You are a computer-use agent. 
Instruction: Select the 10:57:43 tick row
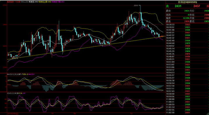[x=187, y=91]
